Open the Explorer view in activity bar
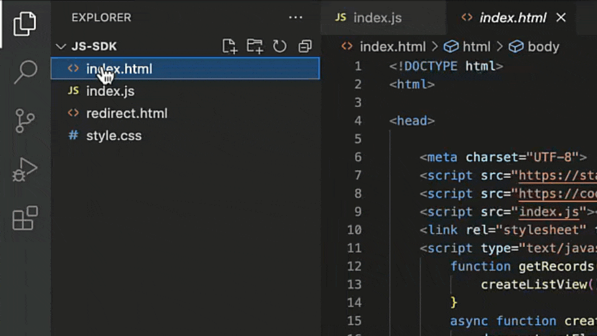The height and width of the screenshot is (336, 597). click(25, 24)
